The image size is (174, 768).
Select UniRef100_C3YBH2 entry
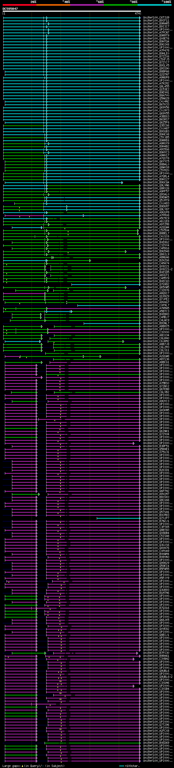tap(156, 658)
